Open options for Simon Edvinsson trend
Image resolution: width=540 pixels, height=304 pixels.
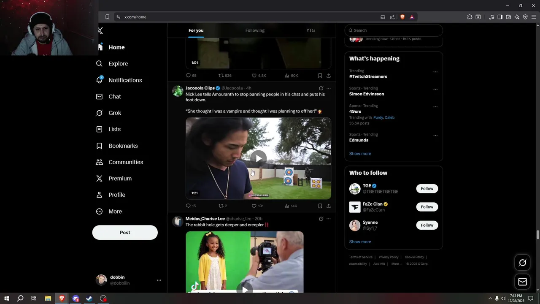tap(435, 89)
